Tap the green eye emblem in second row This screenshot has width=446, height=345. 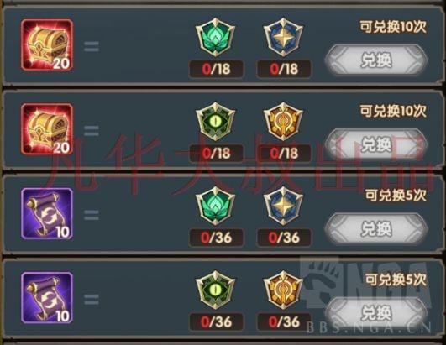click(x=216, y=122)
